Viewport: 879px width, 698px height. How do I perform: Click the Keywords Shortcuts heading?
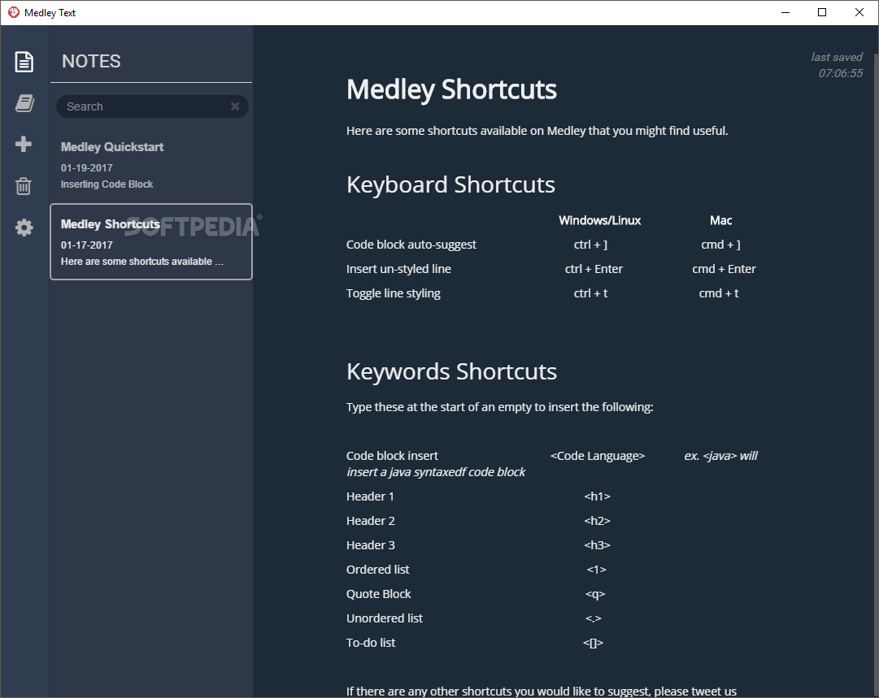tap(451, 371)
